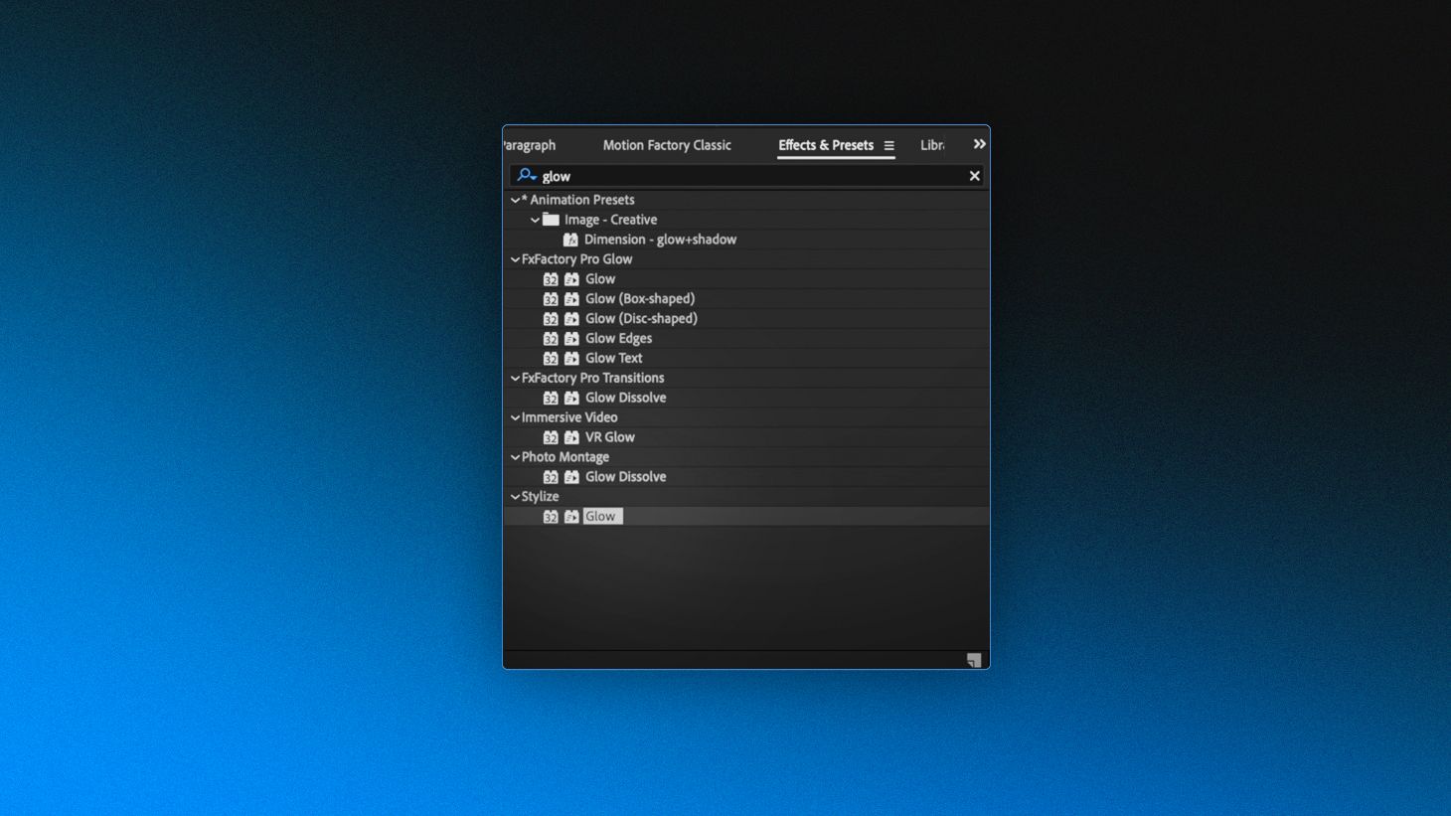Select Glow Dissolve name under Photo Montage
Viewport: 1451px width, 816px height.
(x=625, y=477)
